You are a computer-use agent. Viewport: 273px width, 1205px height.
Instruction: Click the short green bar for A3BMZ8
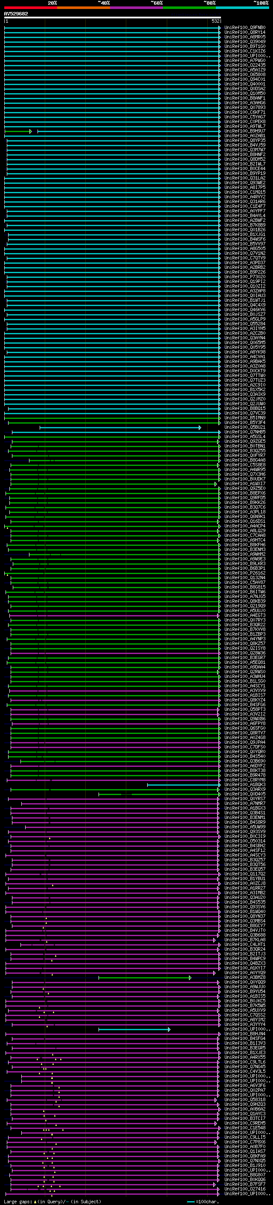point(145,978)
